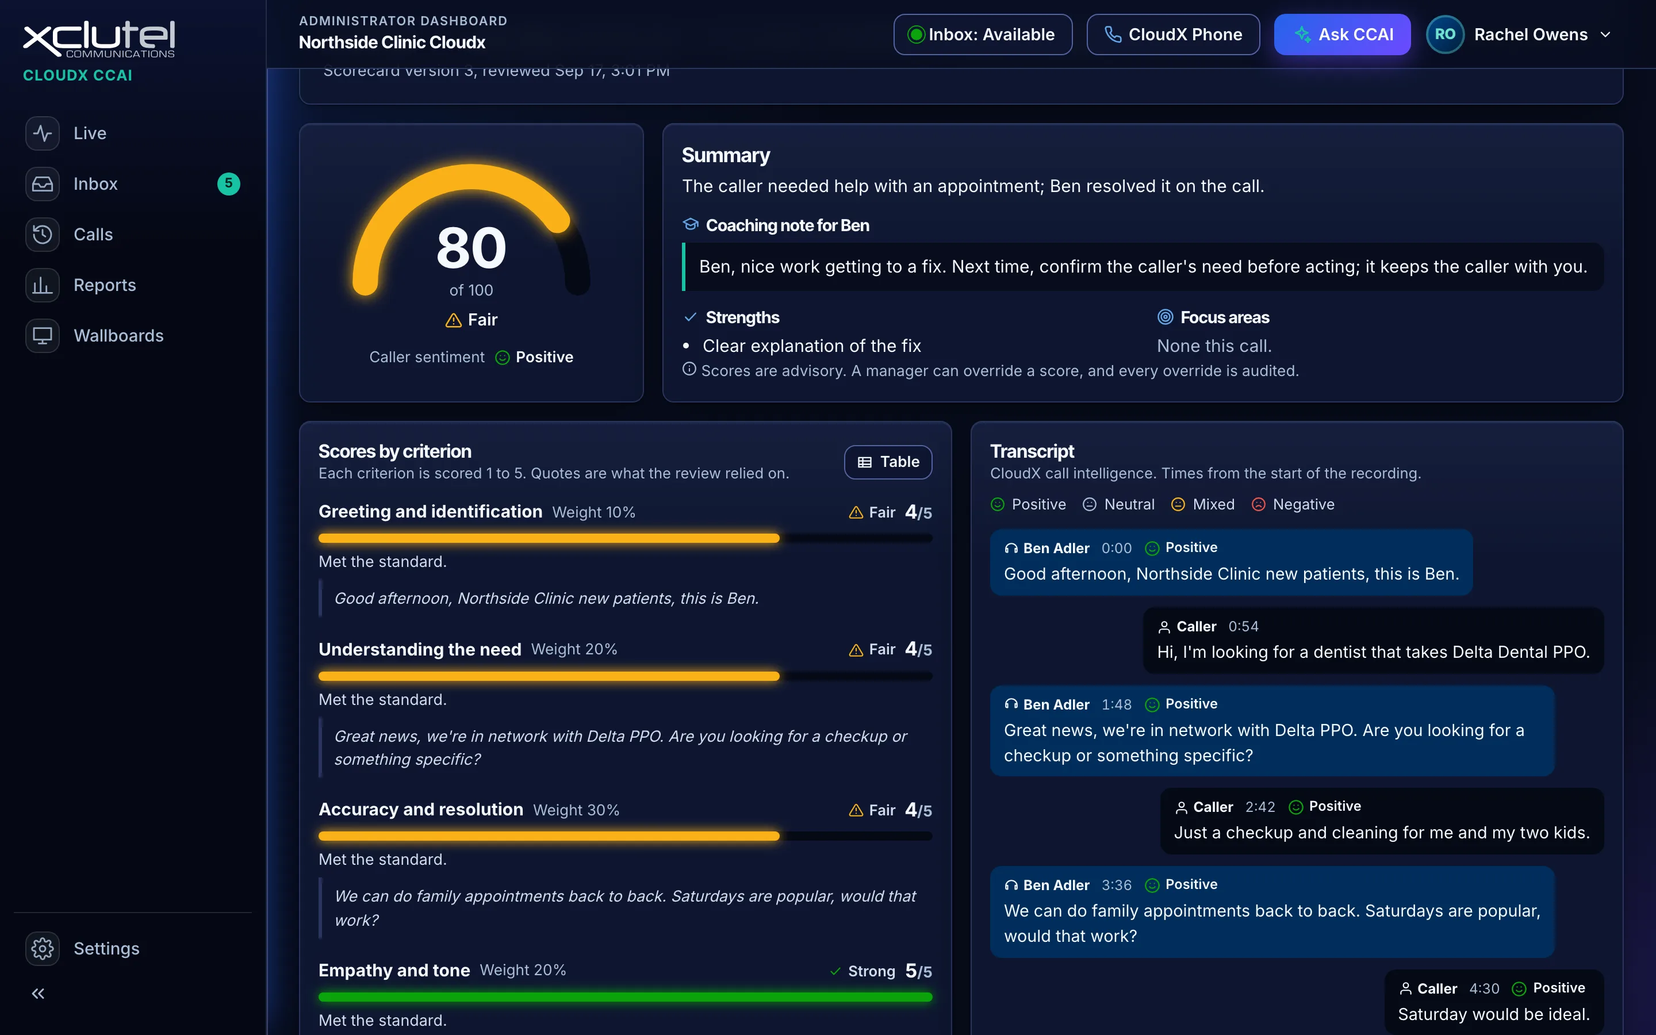Select the Negative sentiment legend item
The height and width of the screenshot is (1035, 1656).
1293,504
